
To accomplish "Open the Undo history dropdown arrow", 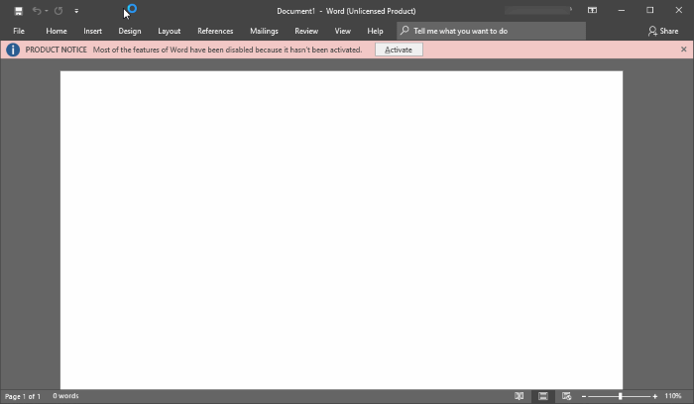I will click(46, 11).
